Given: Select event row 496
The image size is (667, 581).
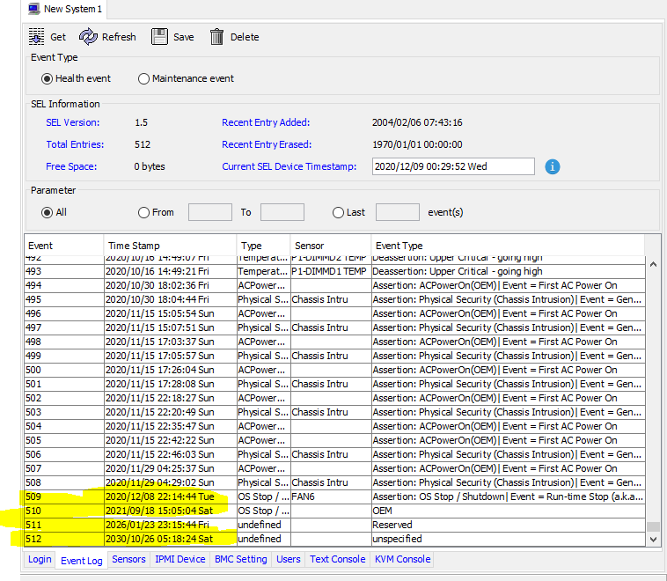Looking at the screenshot, I should click(x=334, y=313).
